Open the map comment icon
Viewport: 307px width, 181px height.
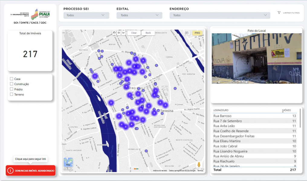click(187, 33)
